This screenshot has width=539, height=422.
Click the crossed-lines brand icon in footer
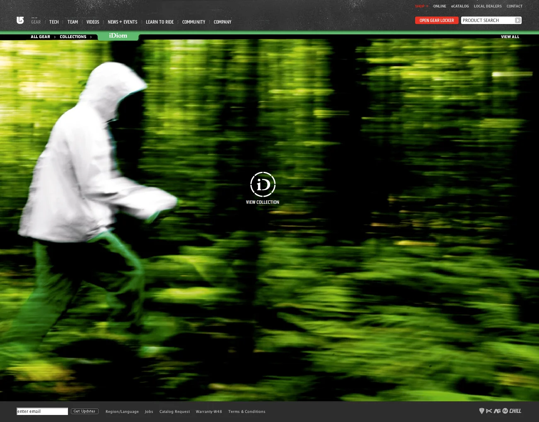(489, 411)
